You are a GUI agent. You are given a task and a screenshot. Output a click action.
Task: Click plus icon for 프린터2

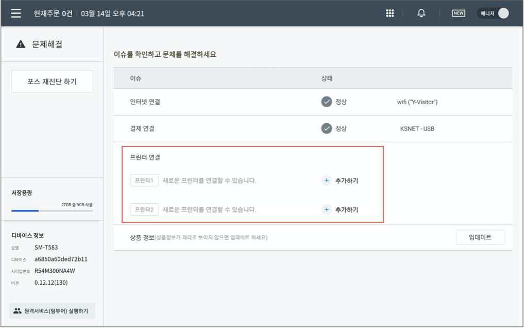pos(327,209)
